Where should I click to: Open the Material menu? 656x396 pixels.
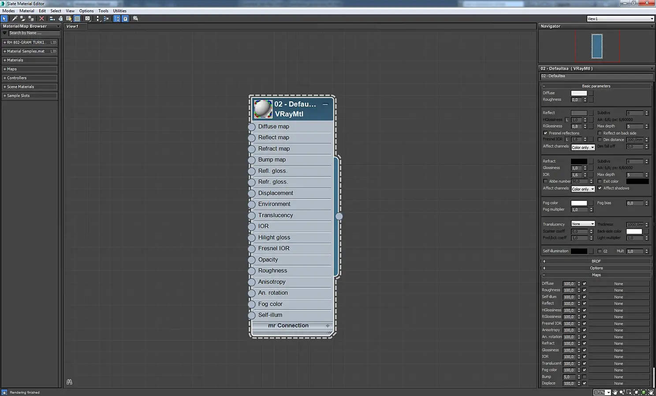point(26,11)
